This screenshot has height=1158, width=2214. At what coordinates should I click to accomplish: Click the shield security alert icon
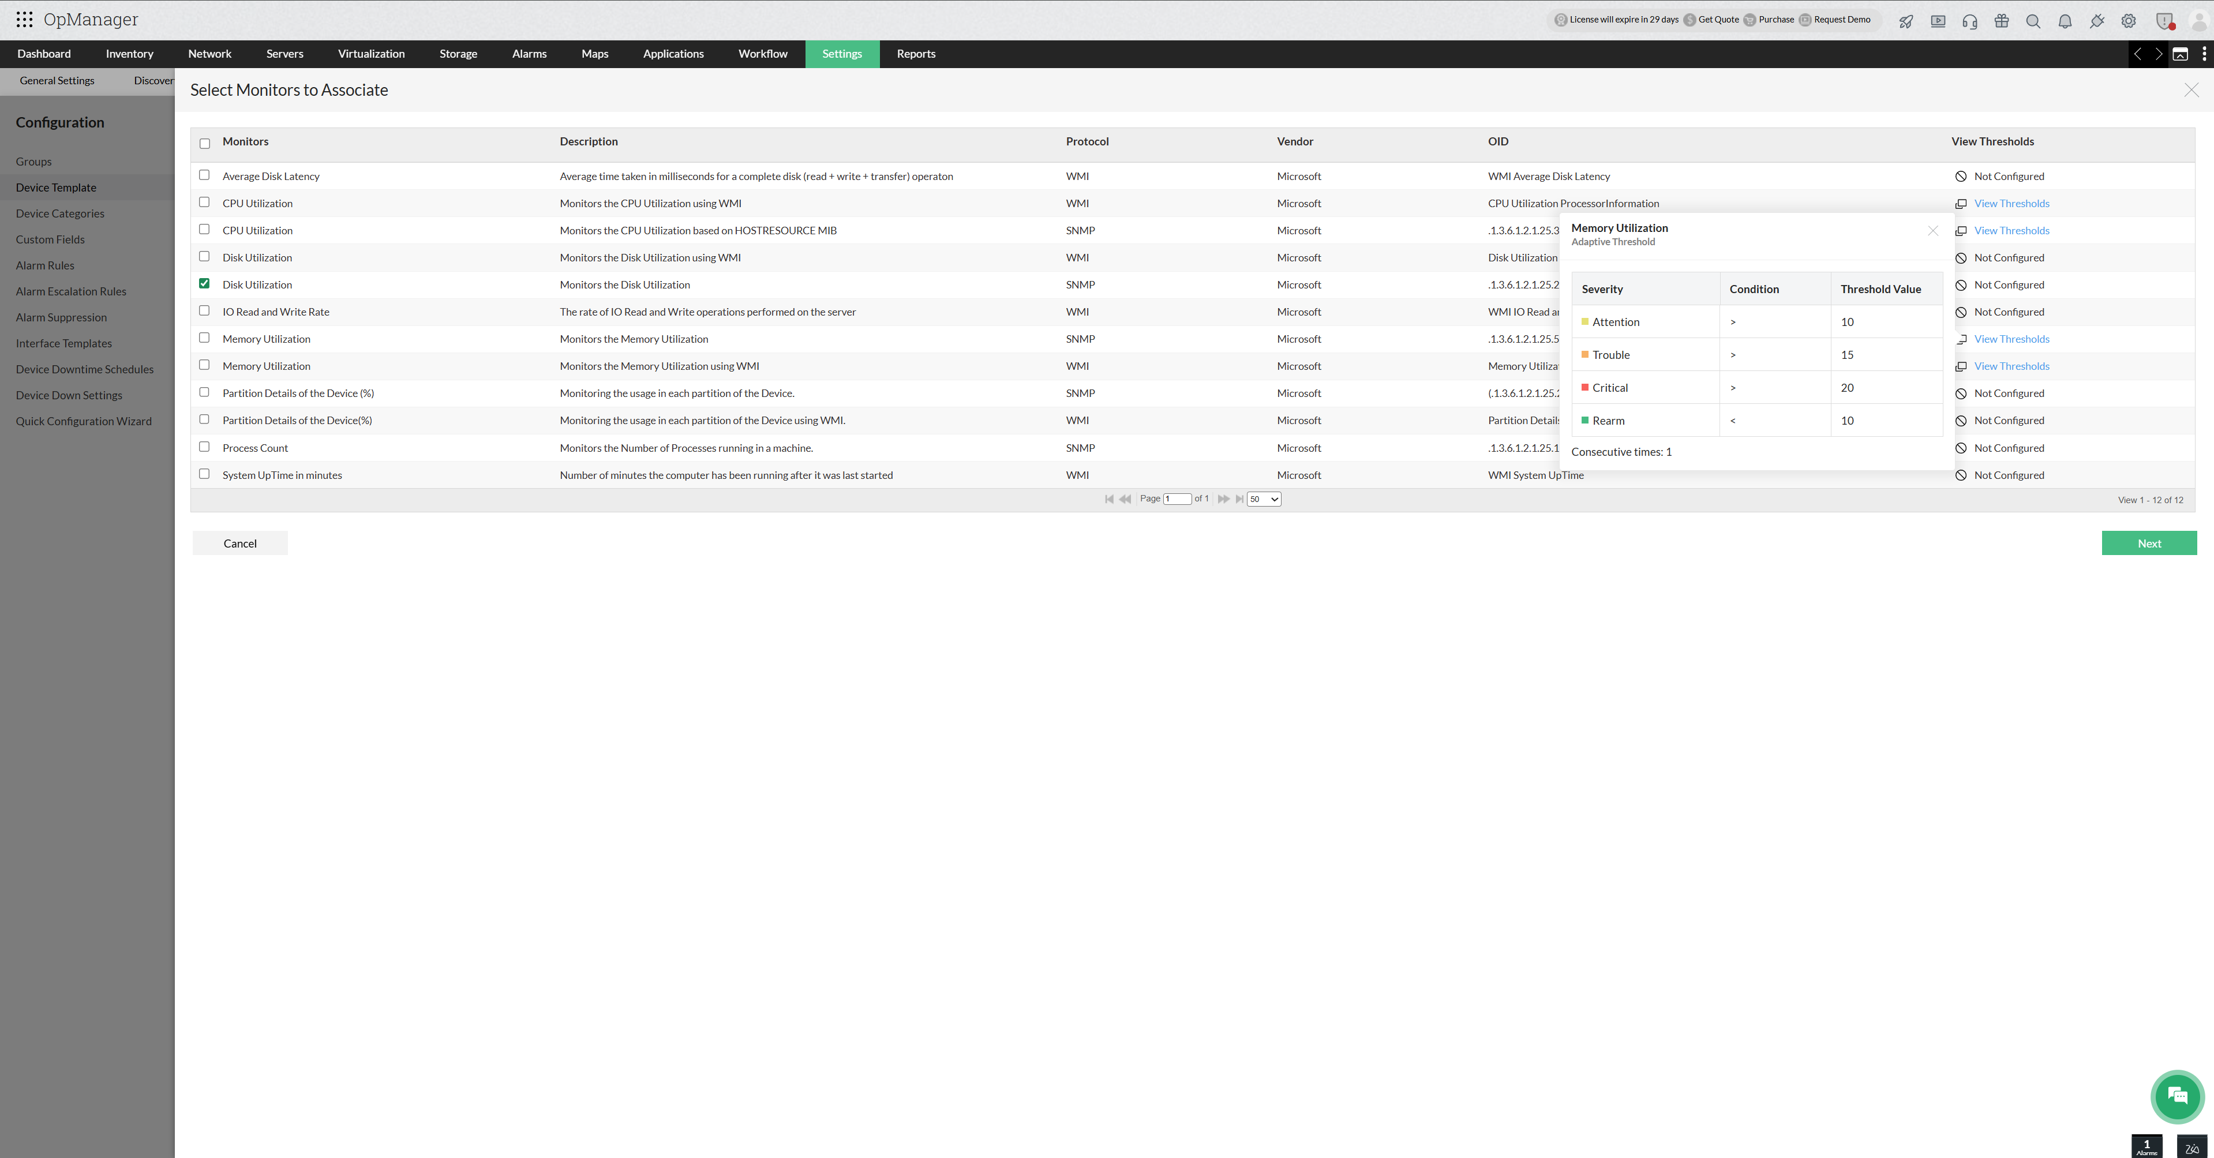pyautogui.click(x=2164, y=21)
